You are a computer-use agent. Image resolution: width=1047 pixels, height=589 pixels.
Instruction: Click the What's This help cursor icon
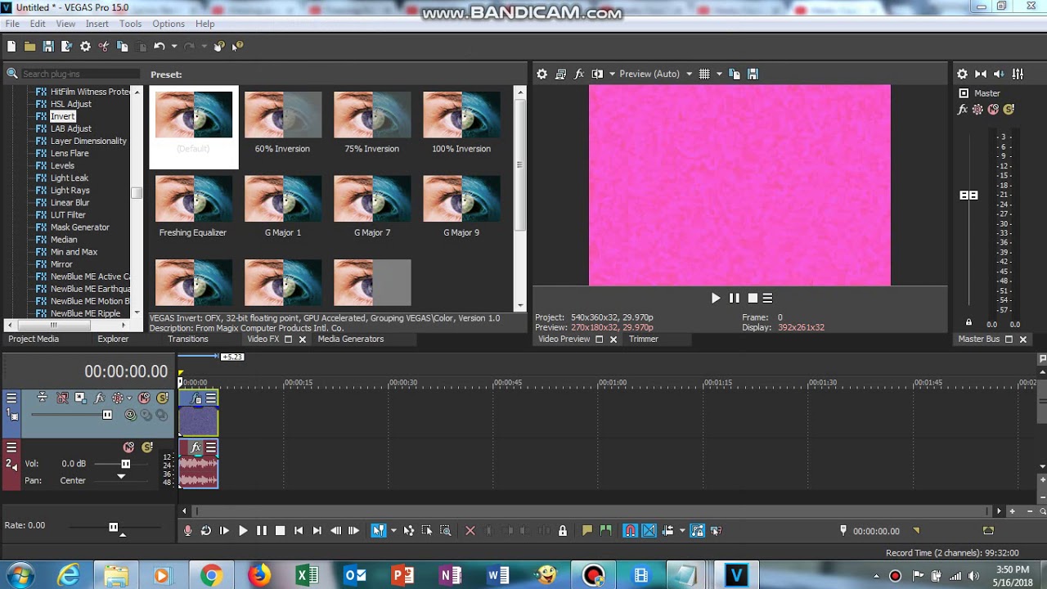coord(237,47)
